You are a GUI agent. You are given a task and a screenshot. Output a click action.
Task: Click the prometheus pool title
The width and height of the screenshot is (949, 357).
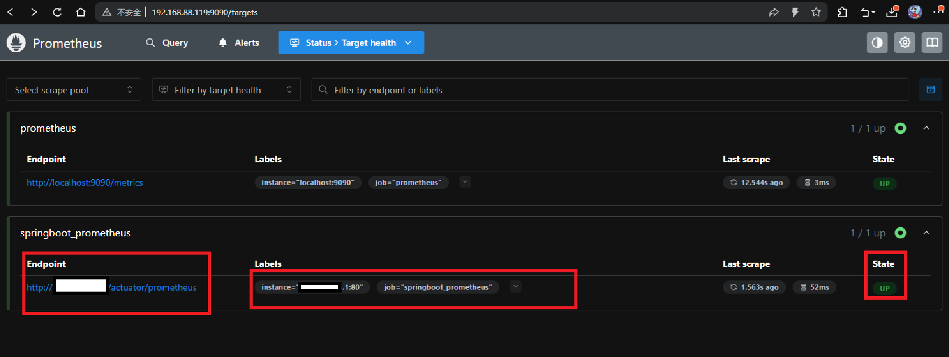coord(48,128)
